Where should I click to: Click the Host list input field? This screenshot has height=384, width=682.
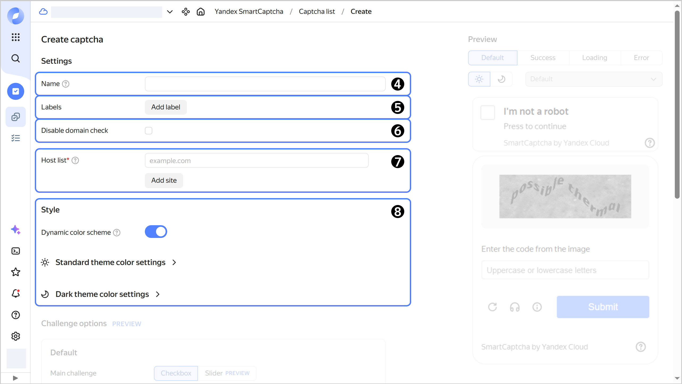256,161
